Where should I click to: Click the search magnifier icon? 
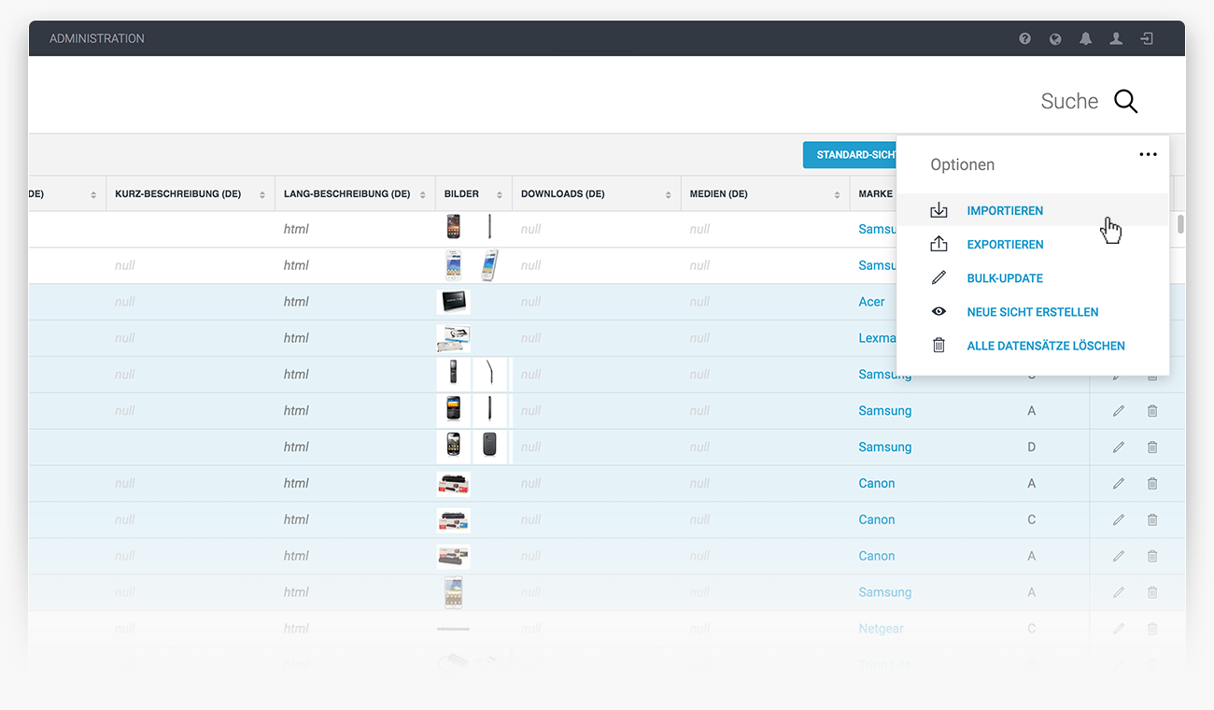pyautogui.click(x=1125, y=102)
